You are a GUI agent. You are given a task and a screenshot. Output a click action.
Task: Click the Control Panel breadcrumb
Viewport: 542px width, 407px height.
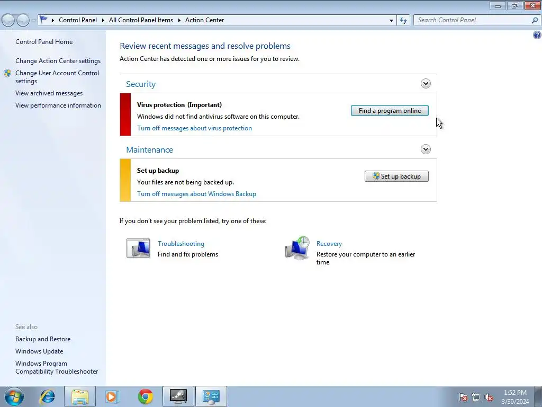[78, 20]
